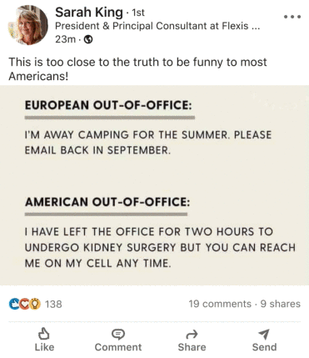309x358 pixels.
Task: Click the Comment label text
Action: pyautogui.click(x=118, y=347)
